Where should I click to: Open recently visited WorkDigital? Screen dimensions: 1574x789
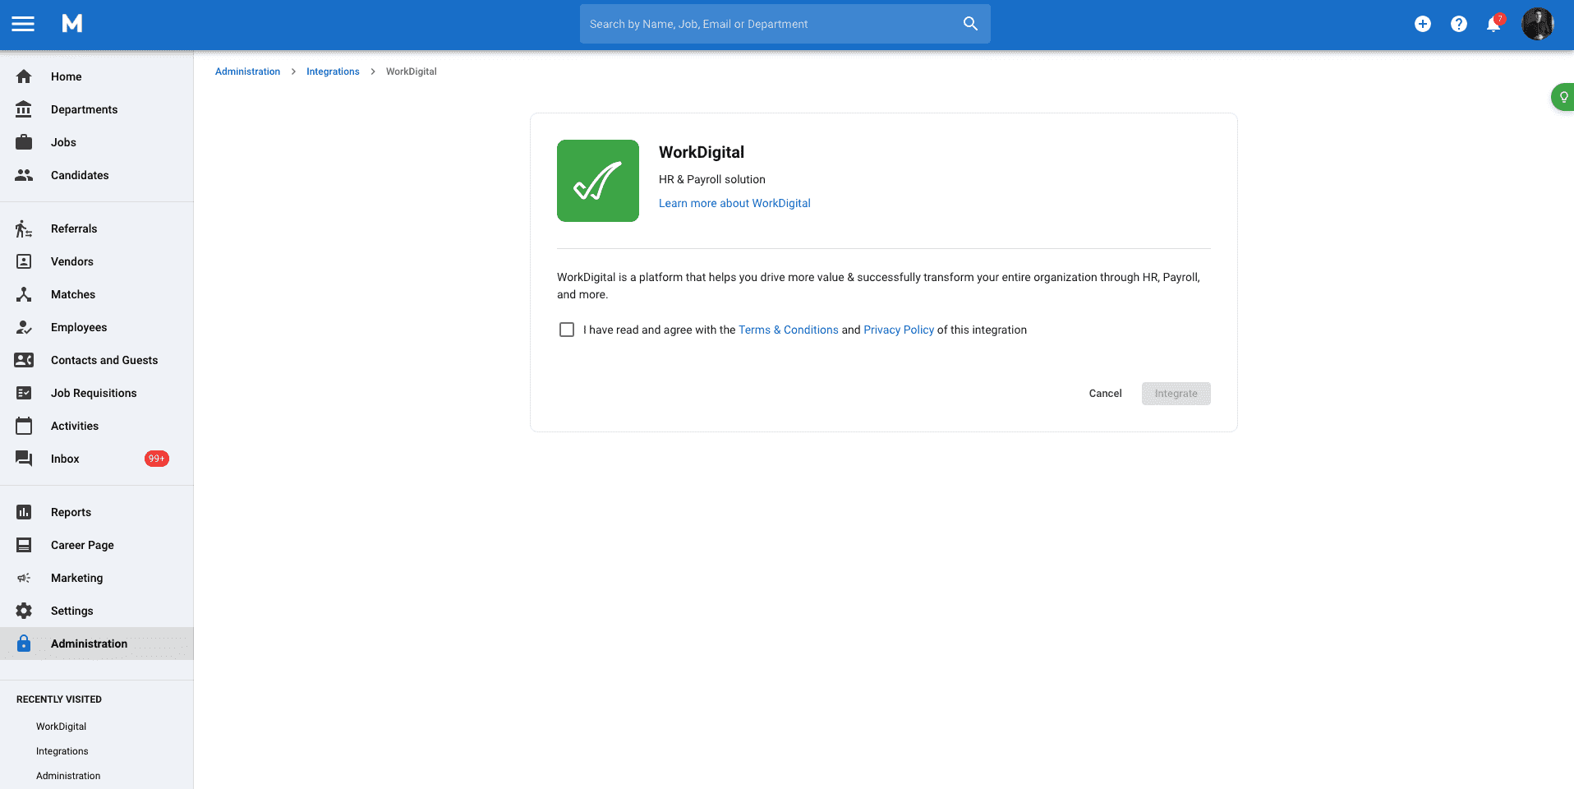click(x=61, y=727)
